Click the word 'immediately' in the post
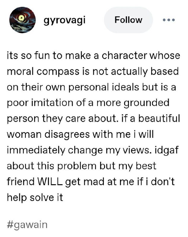This screenshot has height=237, width=188. (x=36, y=150)
